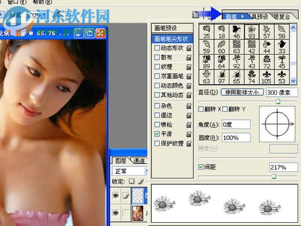Screen dimensions: 301x226
Task: Select brush preset 46
Action: tap(236, 32)
